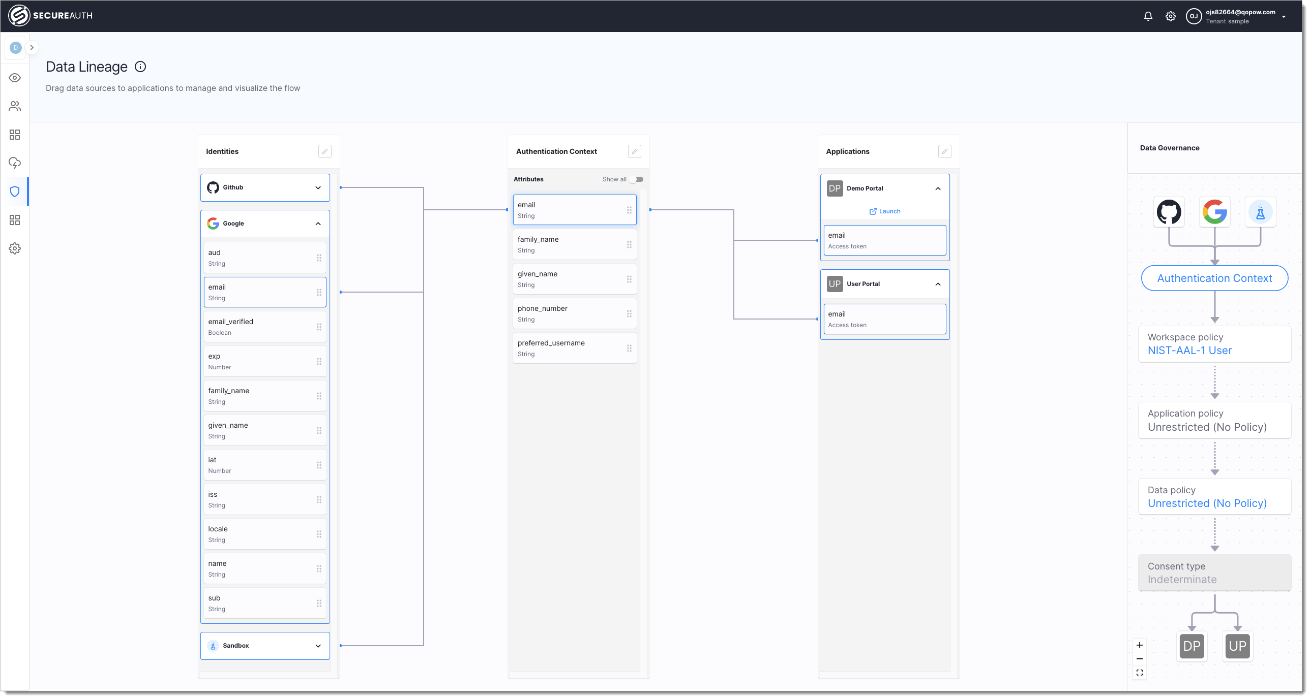Open the lower grid sidebar icon
The image size is (1310, 699).
[x=15, y=220]
